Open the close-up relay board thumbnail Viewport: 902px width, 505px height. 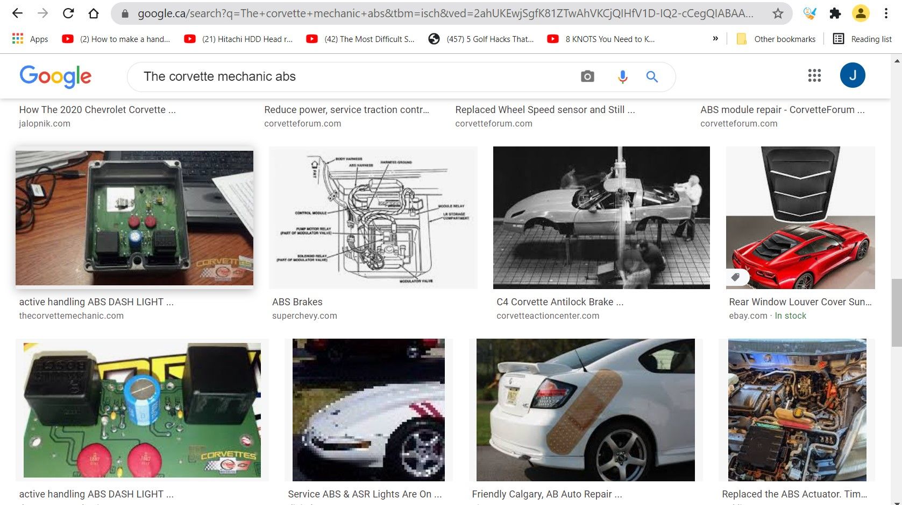coord(142,410)
